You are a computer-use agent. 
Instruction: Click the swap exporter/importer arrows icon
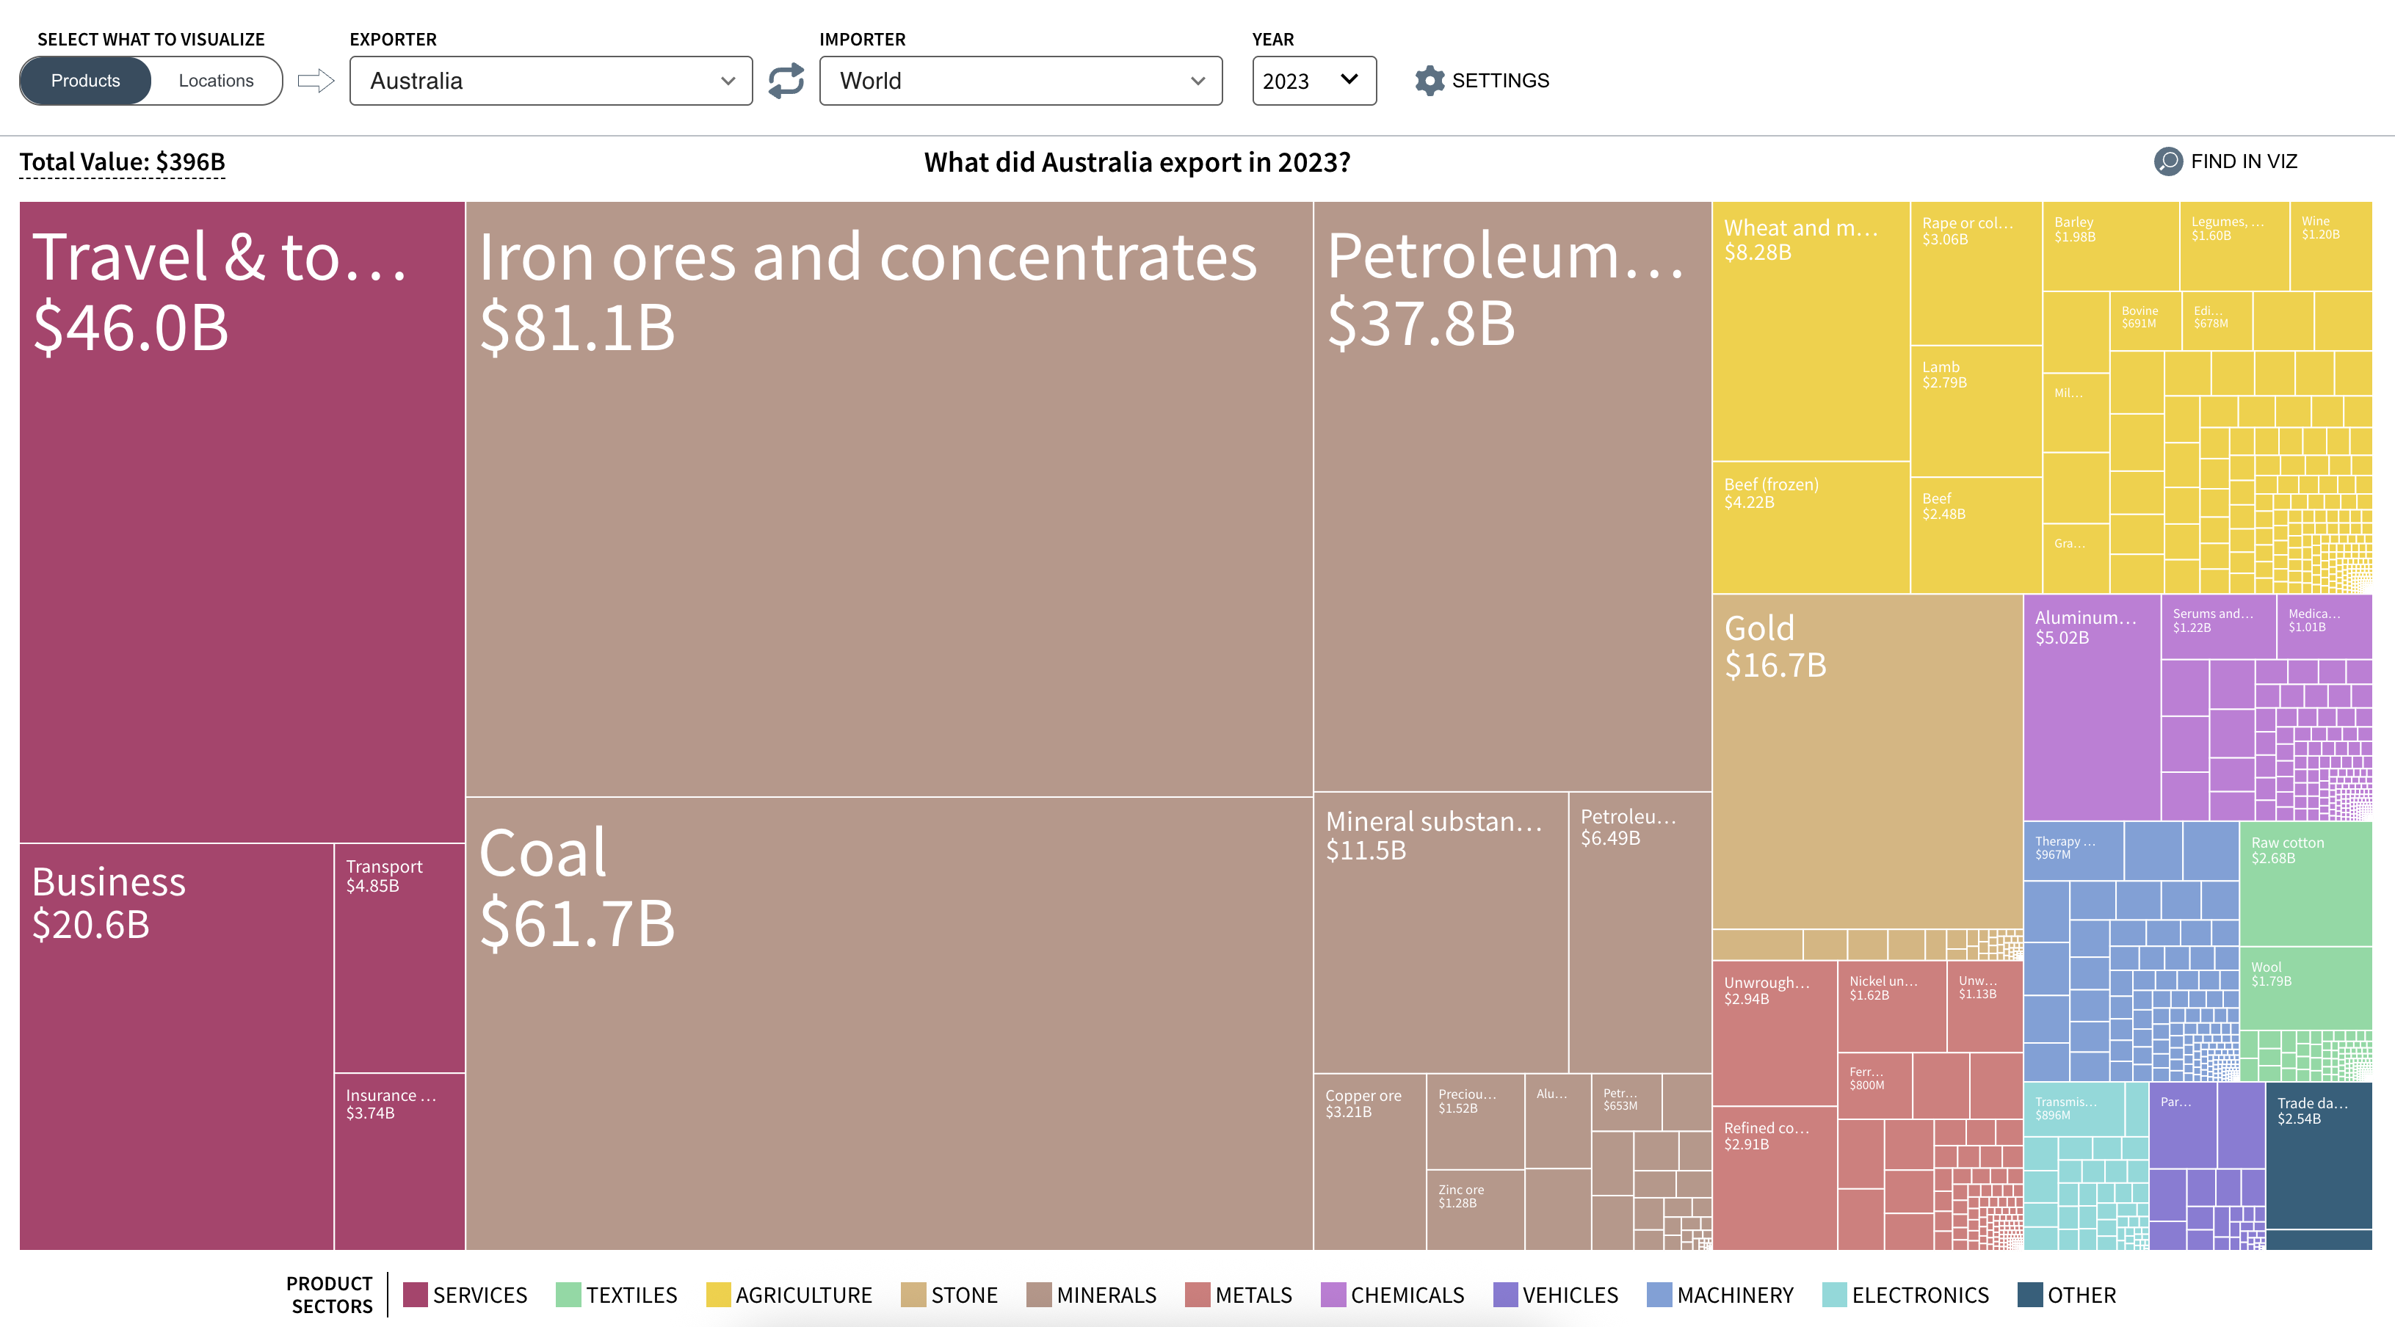[x=786, y=81]
